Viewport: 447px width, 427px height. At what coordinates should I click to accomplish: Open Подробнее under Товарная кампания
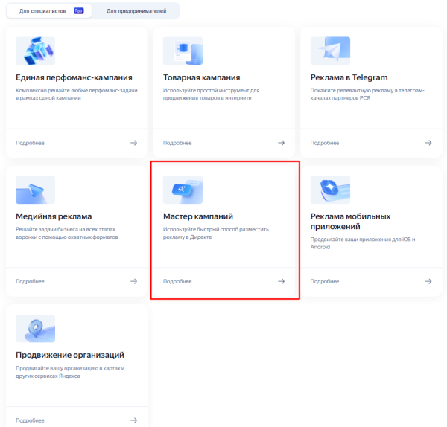177,142
